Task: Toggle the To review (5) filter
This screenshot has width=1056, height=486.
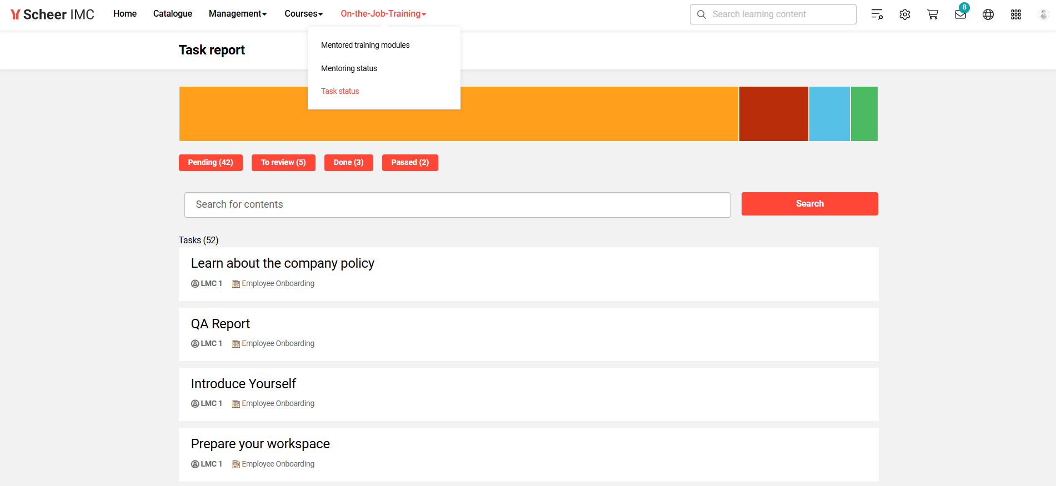Action: click(x=283, y=163)
